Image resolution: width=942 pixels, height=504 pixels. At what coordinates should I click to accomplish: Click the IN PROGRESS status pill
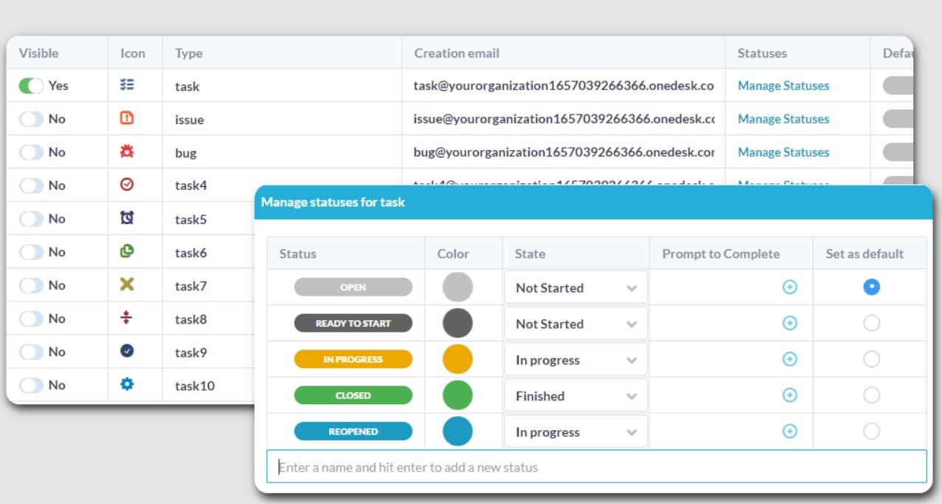[353, 359]
